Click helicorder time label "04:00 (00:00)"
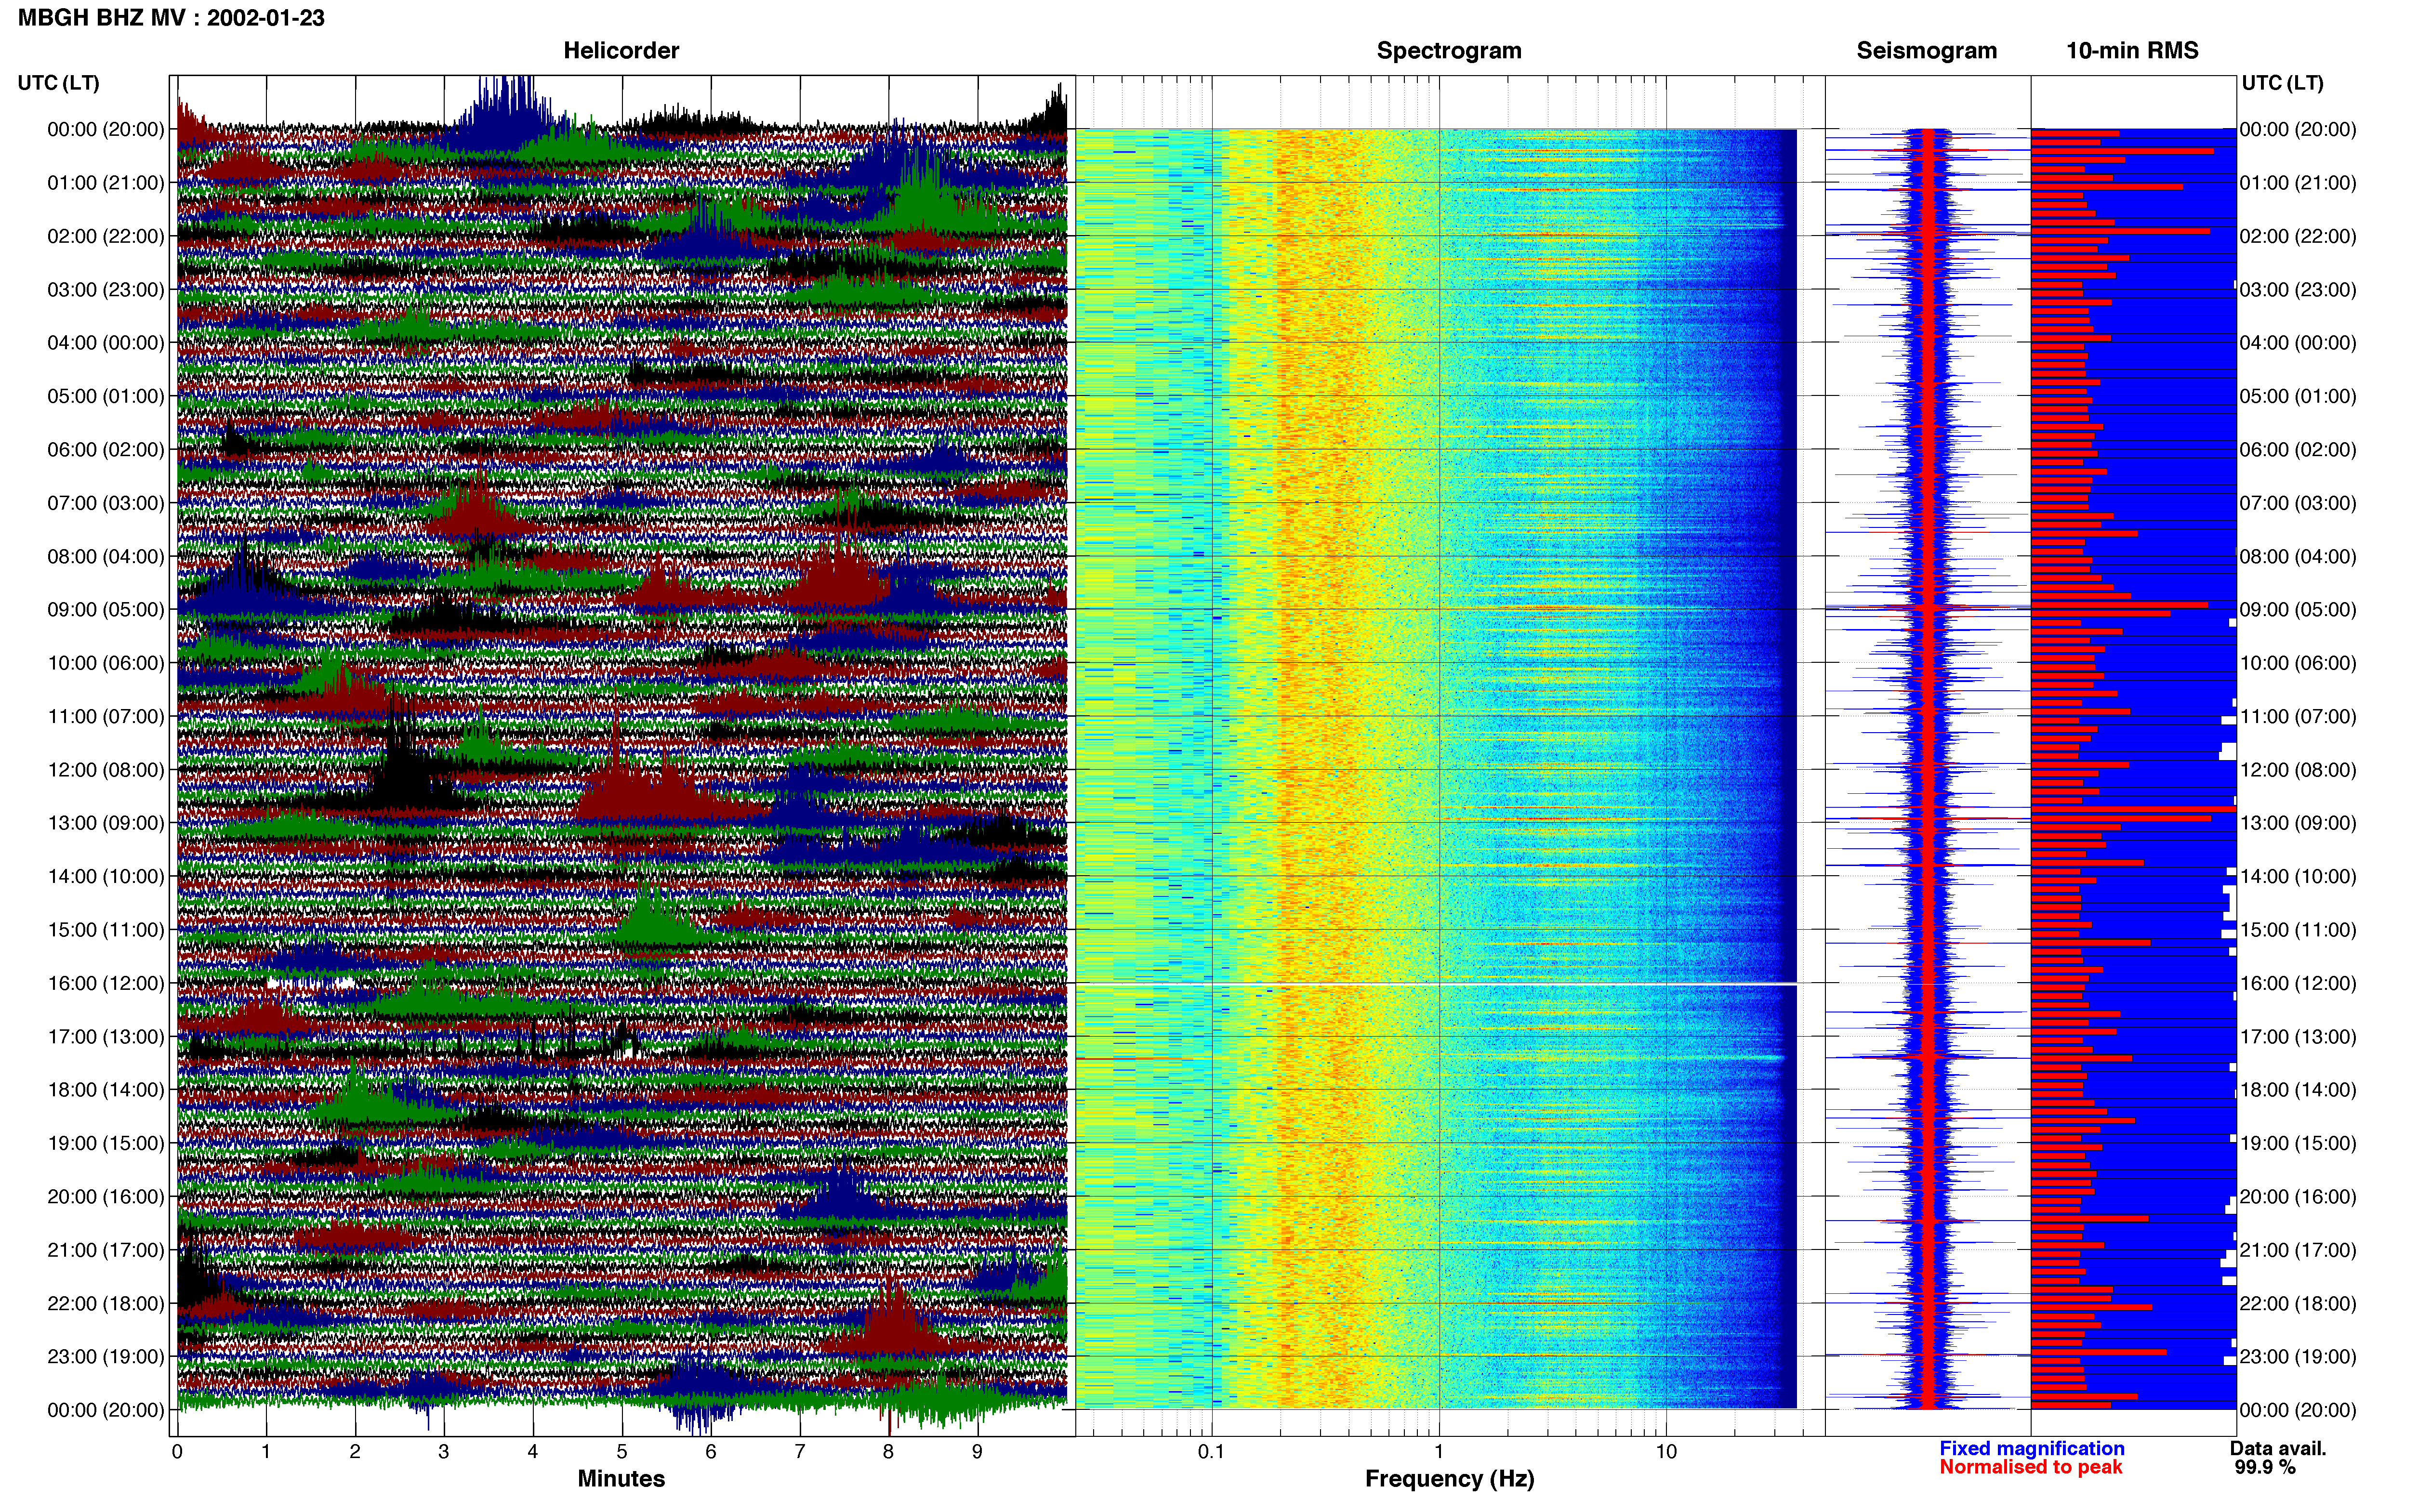 tap(105, 343)
